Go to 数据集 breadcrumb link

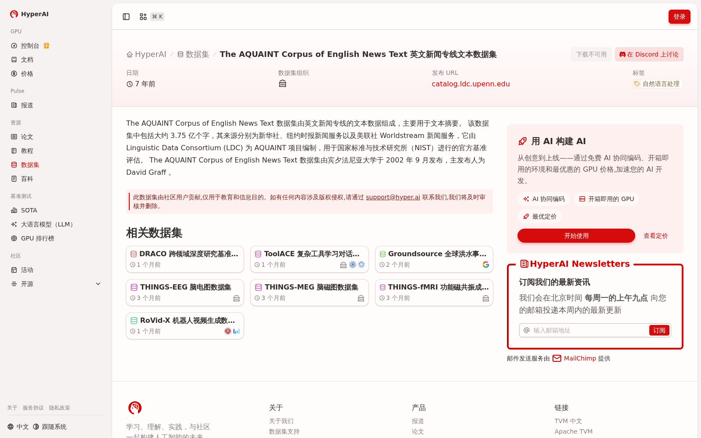click(193, 54)
